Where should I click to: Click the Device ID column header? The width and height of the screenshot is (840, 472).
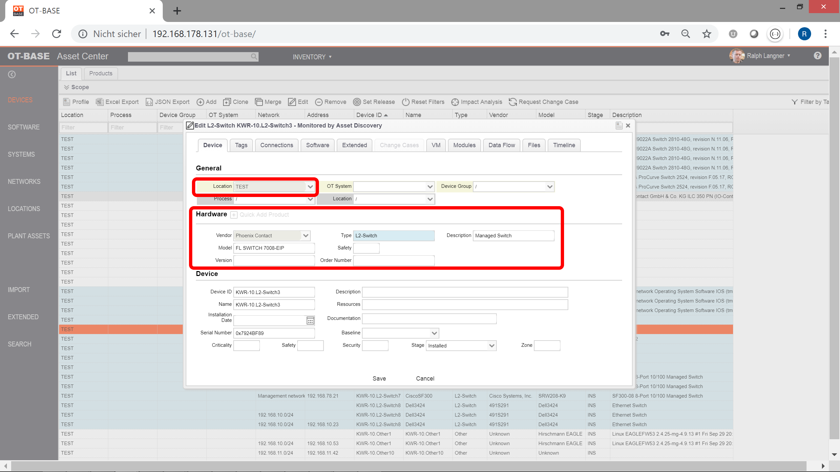[372, 115]
